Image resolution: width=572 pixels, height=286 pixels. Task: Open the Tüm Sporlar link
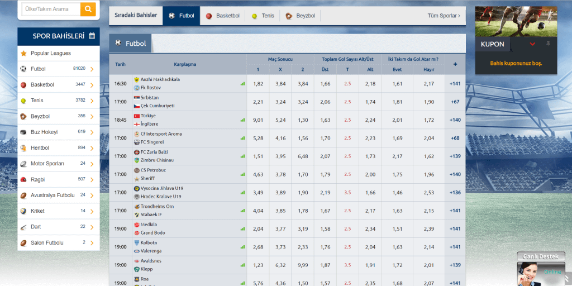pyautogui.click(x=444, y=16)
